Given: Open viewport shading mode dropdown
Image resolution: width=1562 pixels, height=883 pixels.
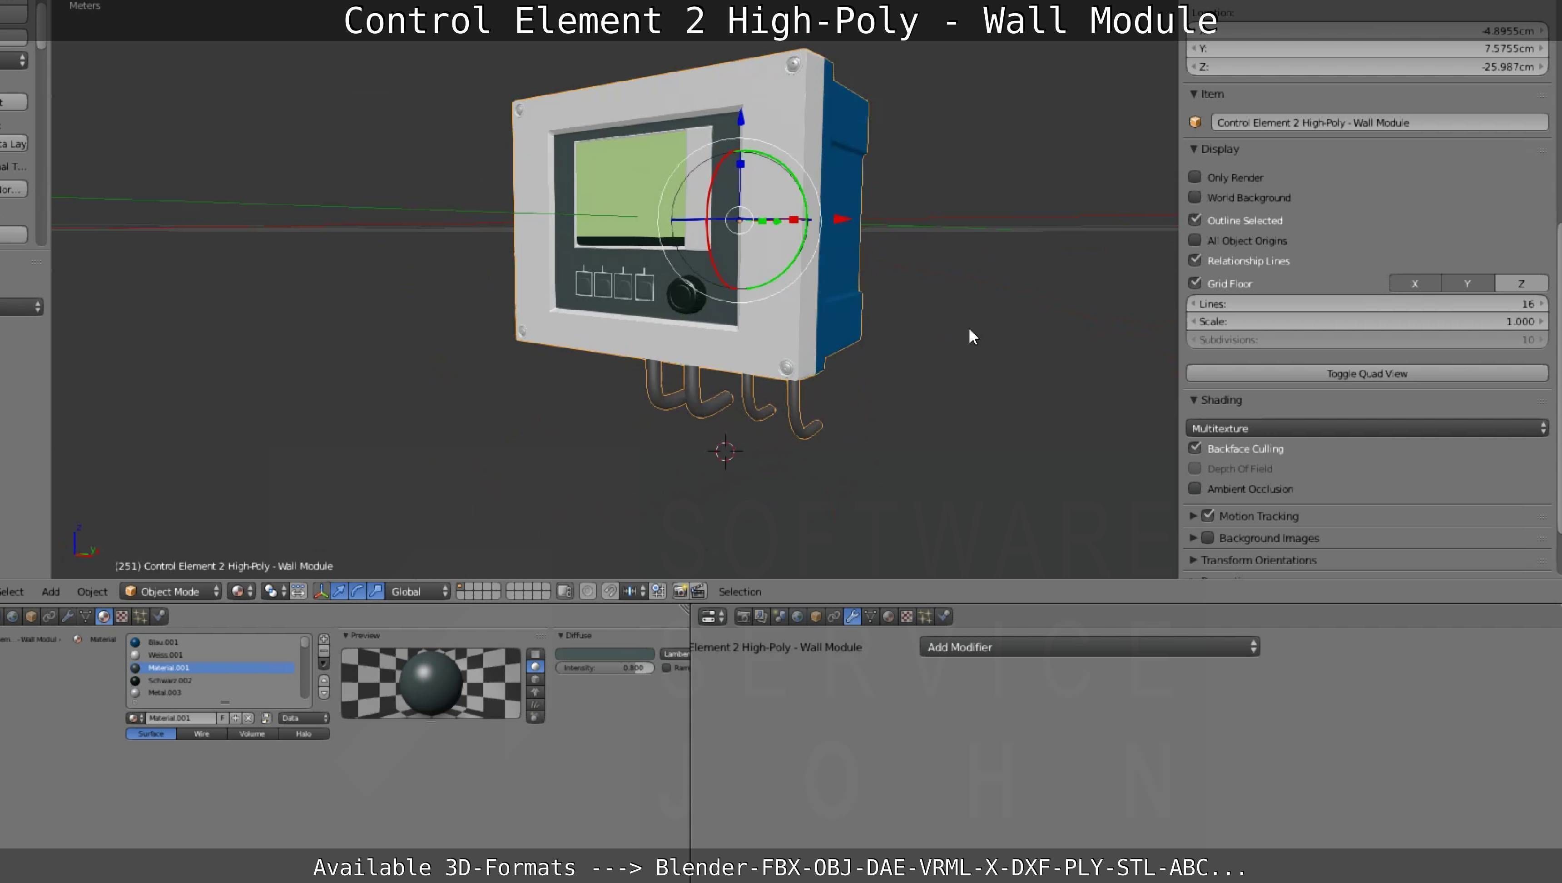Looking at the screenshot, I should (x=242, y=591).
